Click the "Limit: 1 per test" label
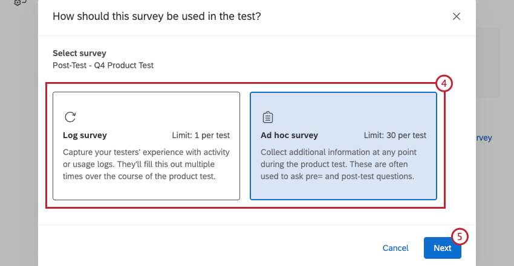 coord(200,135)
